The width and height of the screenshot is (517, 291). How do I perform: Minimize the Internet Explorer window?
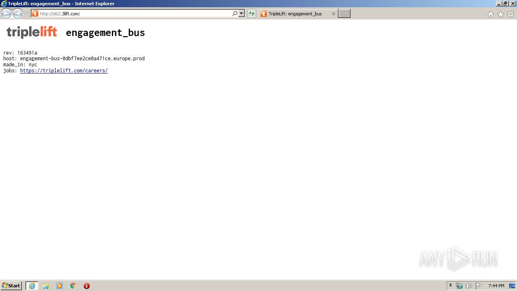point(499,4)
